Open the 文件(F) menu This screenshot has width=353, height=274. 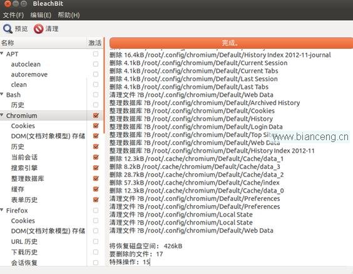click(x=13, y=15)
